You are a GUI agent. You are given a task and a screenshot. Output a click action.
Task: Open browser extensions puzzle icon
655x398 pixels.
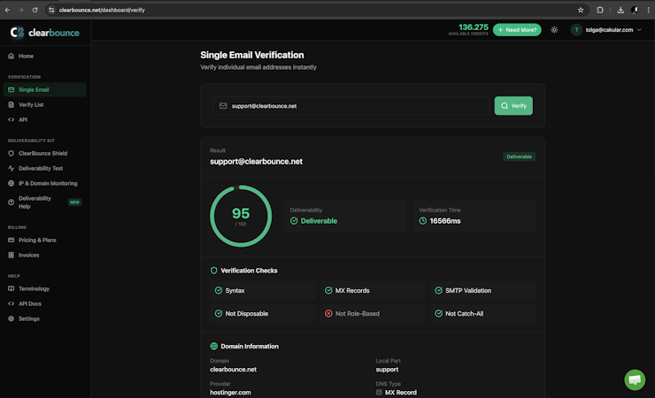tap(600, 10)
